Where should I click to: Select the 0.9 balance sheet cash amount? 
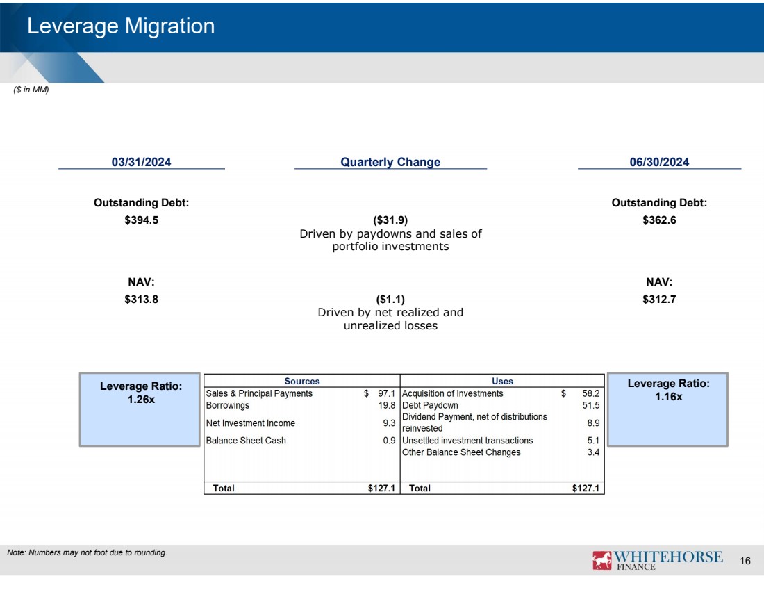[390, 441]
